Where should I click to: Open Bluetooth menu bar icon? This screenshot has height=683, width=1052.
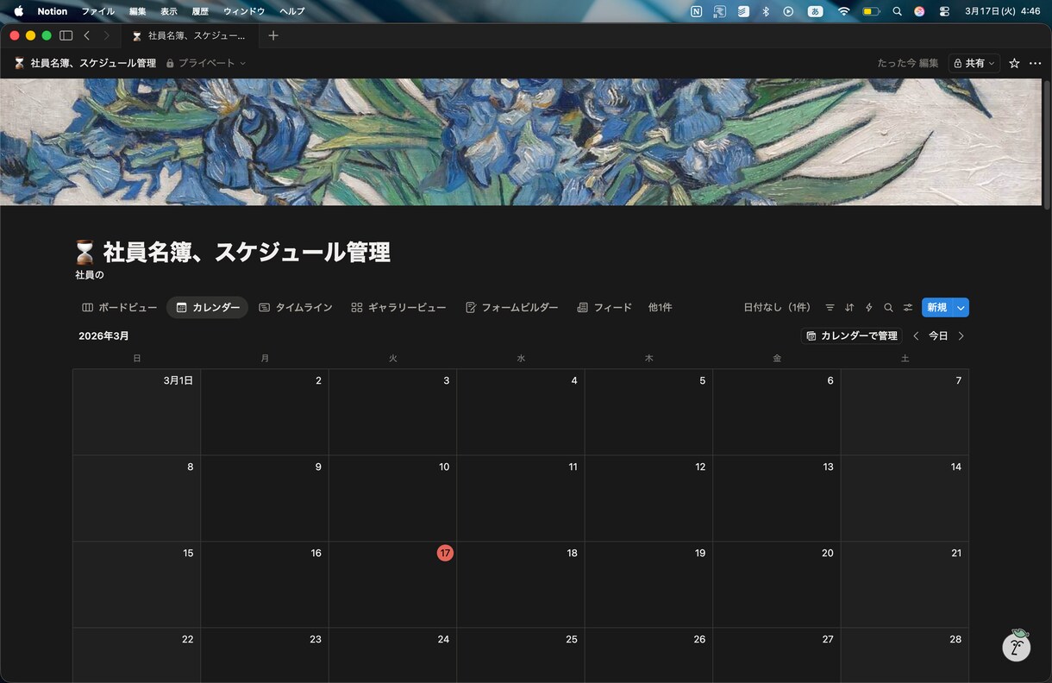point(766,11)
